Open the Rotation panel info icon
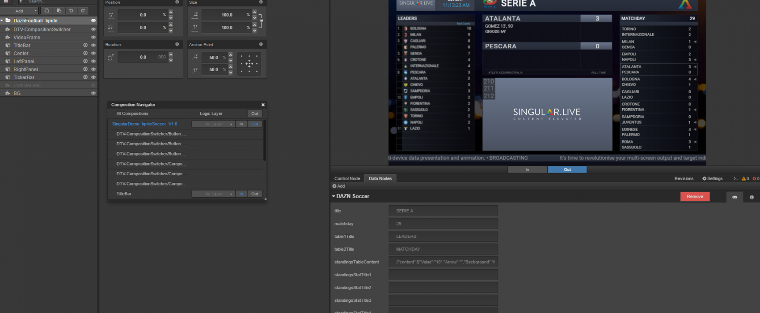 click(177, 44)
